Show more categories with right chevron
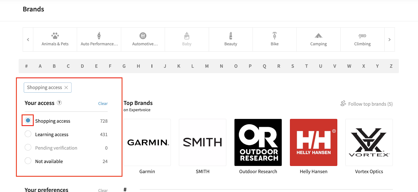The image size is (418, 192). coord(390,40)
